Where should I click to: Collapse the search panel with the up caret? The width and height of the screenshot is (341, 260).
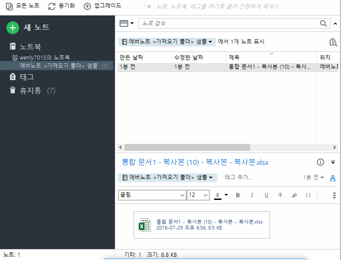pyautogui.click(x=336, y=24)
